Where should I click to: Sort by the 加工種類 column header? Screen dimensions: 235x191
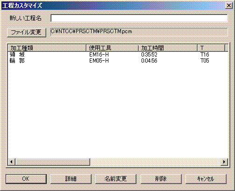coord(47,48)
